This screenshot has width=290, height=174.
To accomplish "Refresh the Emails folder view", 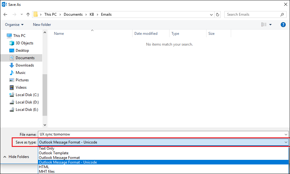I will tap(218, 14).
